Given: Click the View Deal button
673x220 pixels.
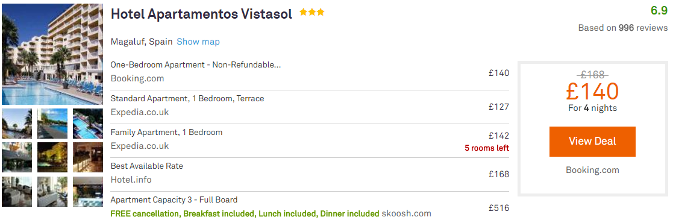Looking at the screenshot, I should (592, 142).
